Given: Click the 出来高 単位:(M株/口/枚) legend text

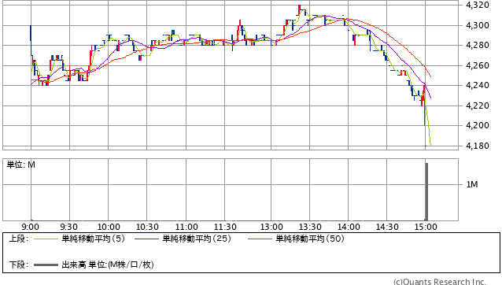Looking at the screenshot, I should (108, 265).
